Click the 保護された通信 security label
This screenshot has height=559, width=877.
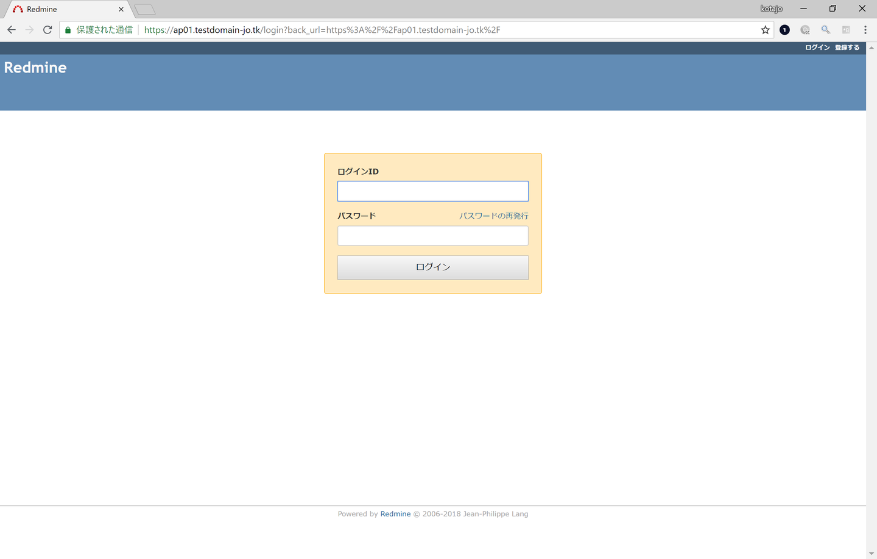105,30
